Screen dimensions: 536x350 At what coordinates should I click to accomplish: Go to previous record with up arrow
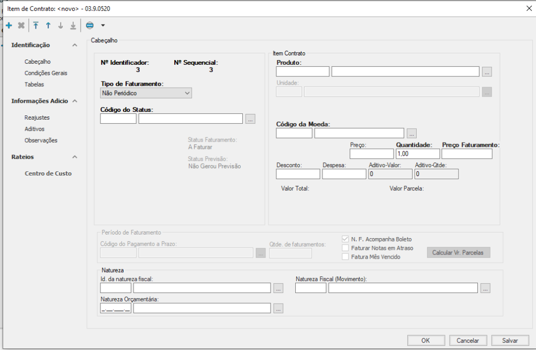[x=48, y=25]
